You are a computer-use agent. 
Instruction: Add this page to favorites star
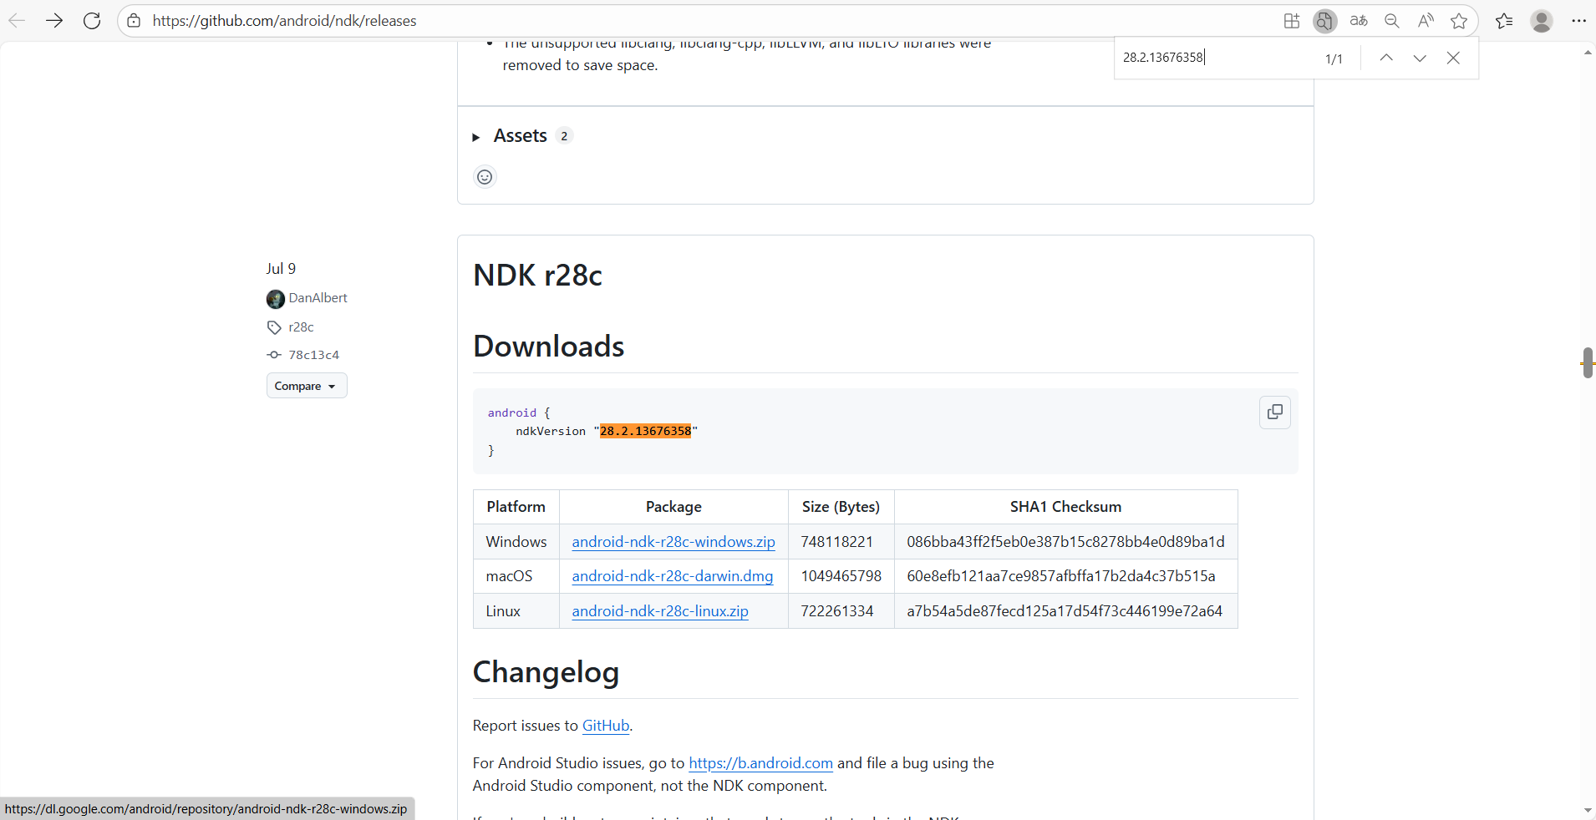tap(1459, 21)
